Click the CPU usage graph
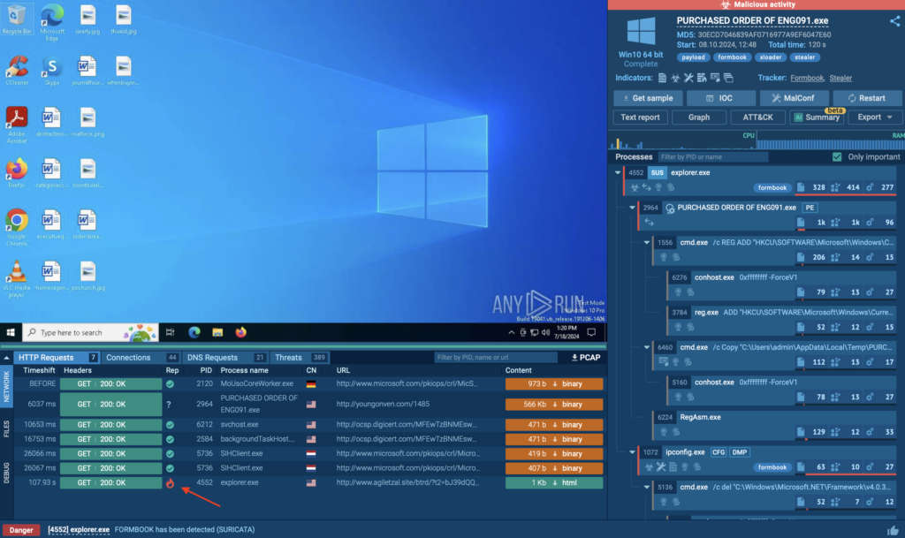Viewport: 905px width, 538px height. (x=684, y=141)
